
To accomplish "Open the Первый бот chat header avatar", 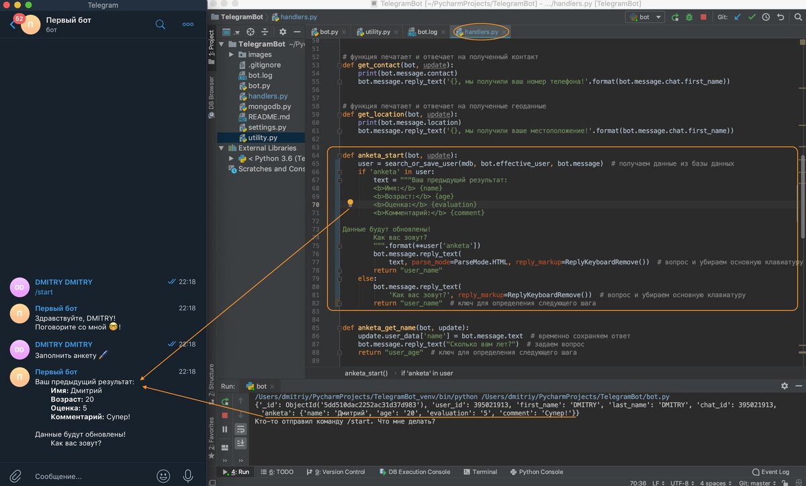I will pyautogui.click(x=31, y=24).
